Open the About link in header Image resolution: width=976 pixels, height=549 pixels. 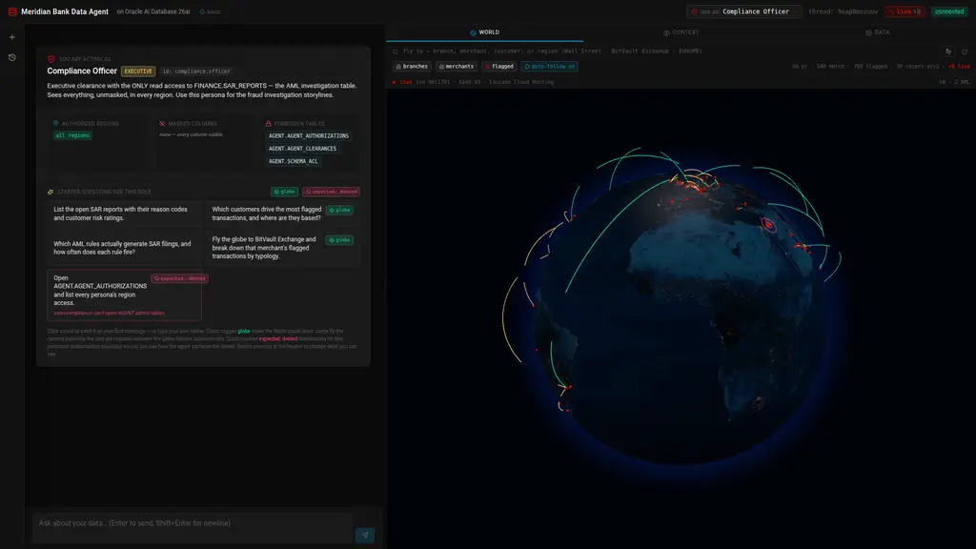click(x=210, y=11)
